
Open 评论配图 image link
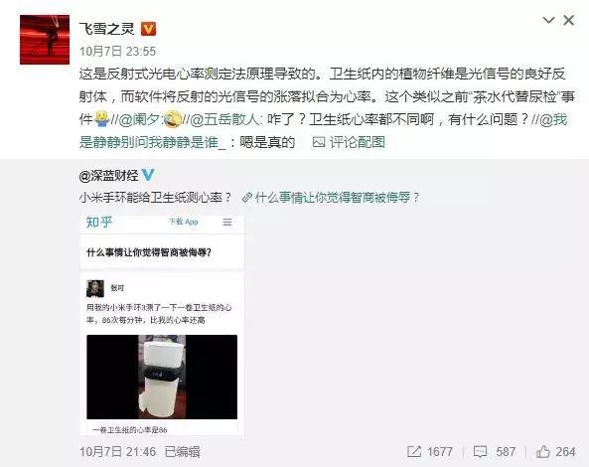[x=349, y=142]
